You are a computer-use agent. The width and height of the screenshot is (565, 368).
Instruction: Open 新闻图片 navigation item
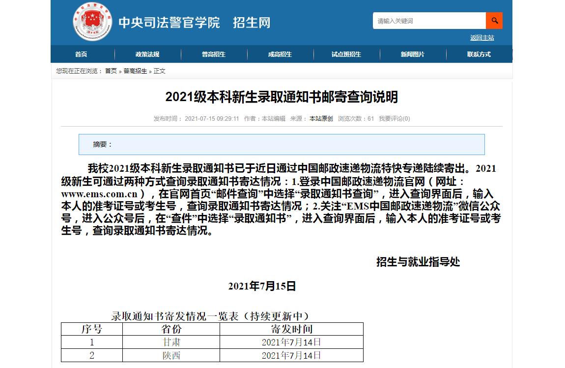[413, 54]
